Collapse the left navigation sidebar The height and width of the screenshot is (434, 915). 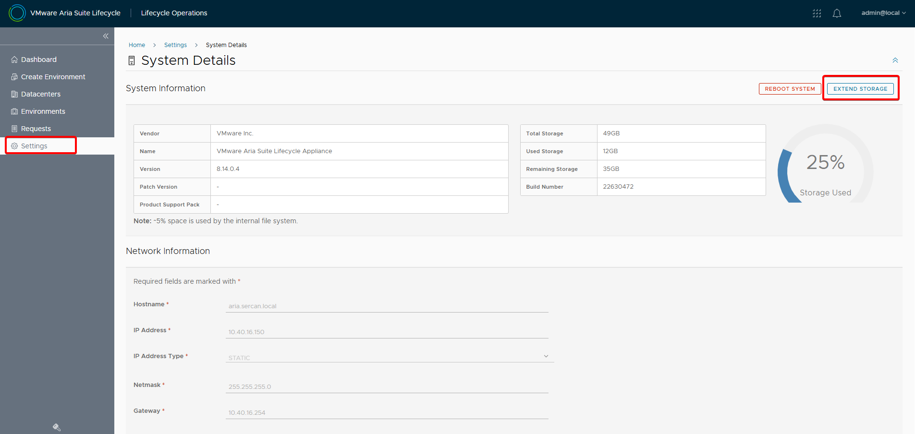click(106, 36)
